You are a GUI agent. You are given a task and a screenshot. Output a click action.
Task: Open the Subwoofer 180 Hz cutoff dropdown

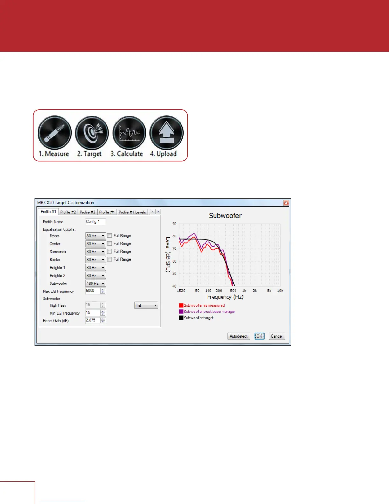point(95,283)
